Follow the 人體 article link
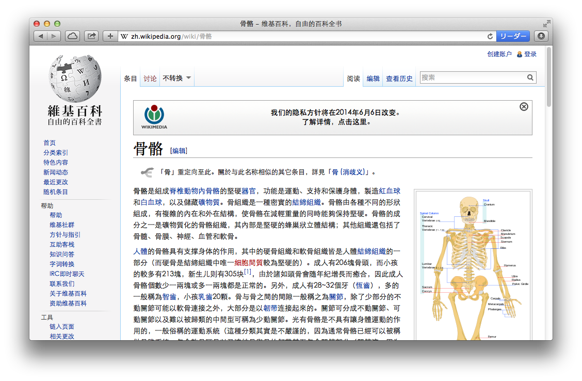 point(140,252)
